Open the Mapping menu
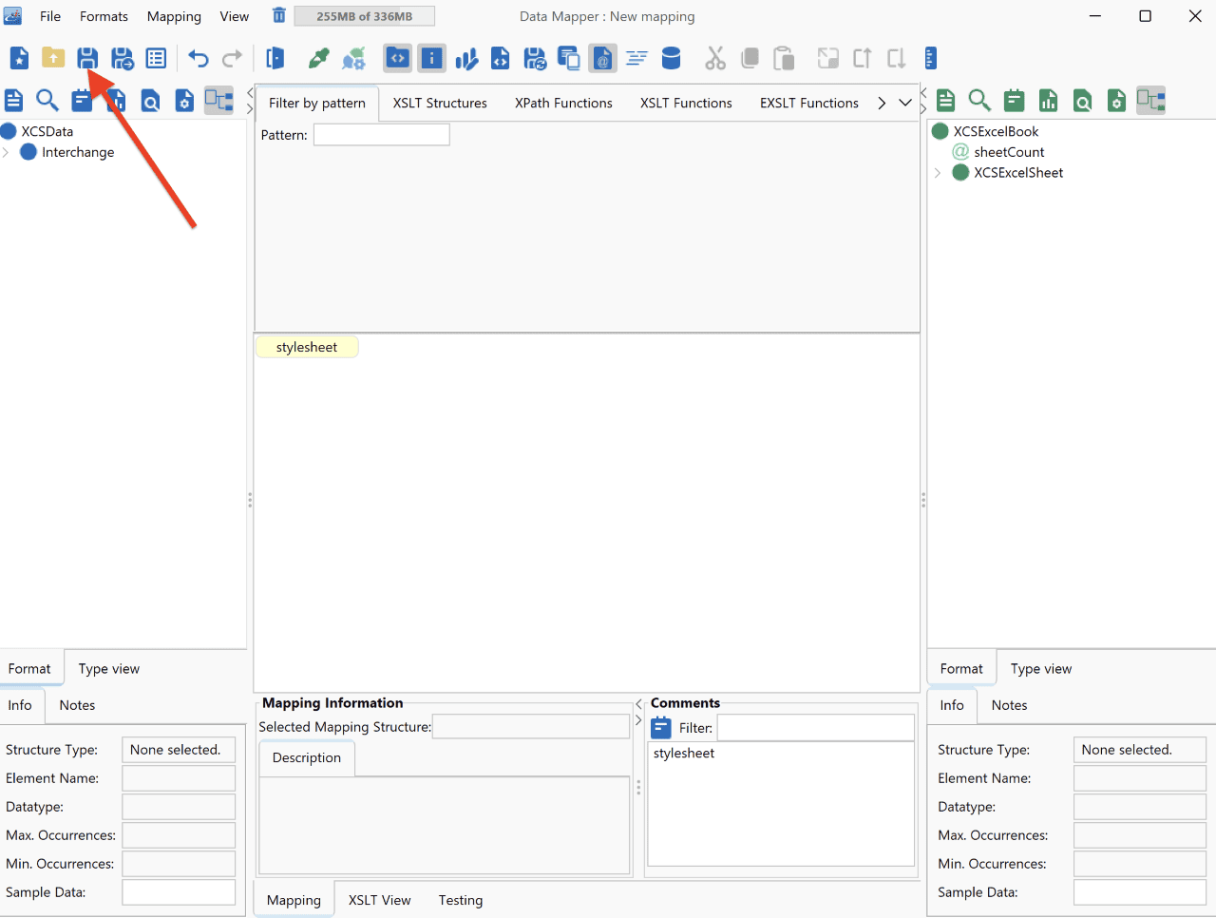The height and width of the screenshot is (918, 1216). pyautogui.click(x=174, y=16)
